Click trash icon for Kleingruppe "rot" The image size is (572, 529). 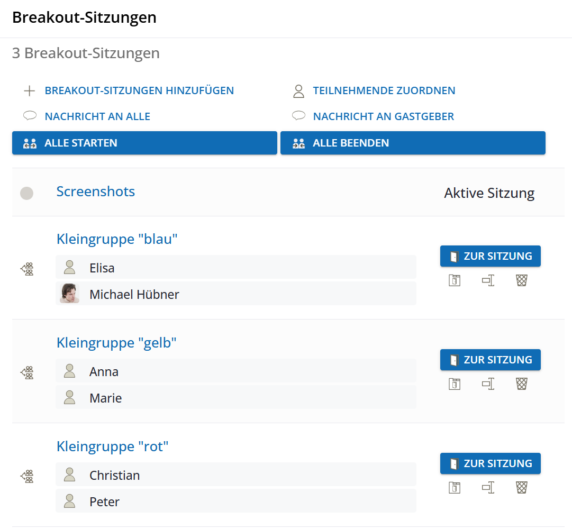point(522,487)
